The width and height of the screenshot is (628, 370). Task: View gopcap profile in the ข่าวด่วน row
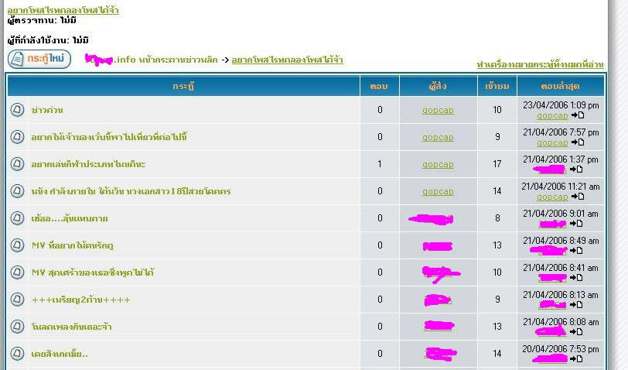click(438, 110)
